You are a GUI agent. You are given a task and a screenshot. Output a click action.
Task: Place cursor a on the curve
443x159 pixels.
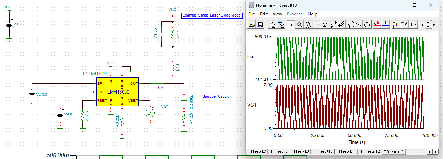(378, 25)
